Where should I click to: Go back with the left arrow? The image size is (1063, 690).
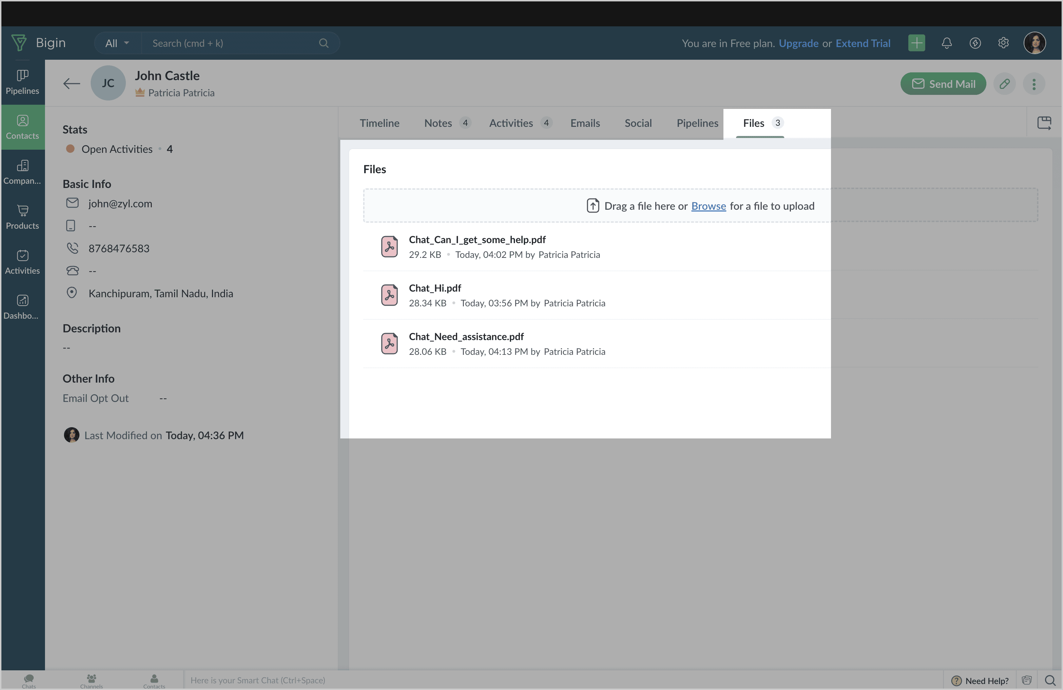[x=71, y=84]
